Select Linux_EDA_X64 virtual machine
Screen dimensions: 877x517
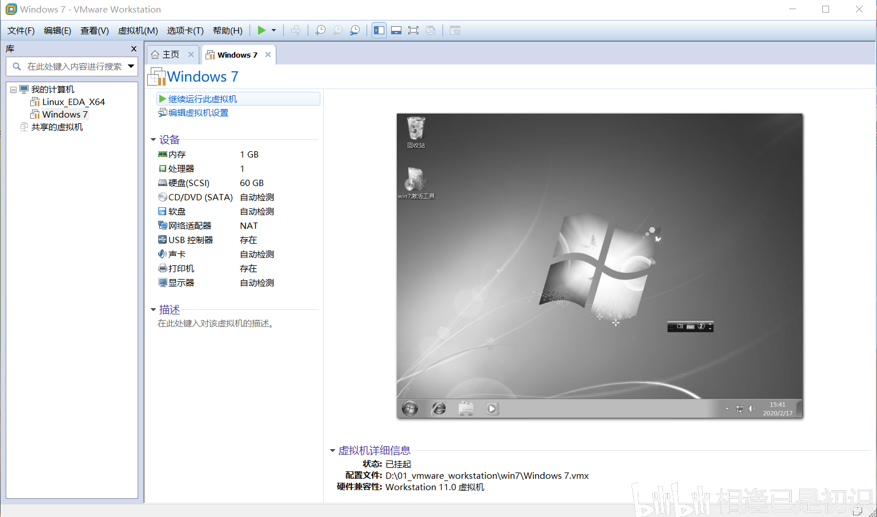pyautogui.click(x=73, y=102)
